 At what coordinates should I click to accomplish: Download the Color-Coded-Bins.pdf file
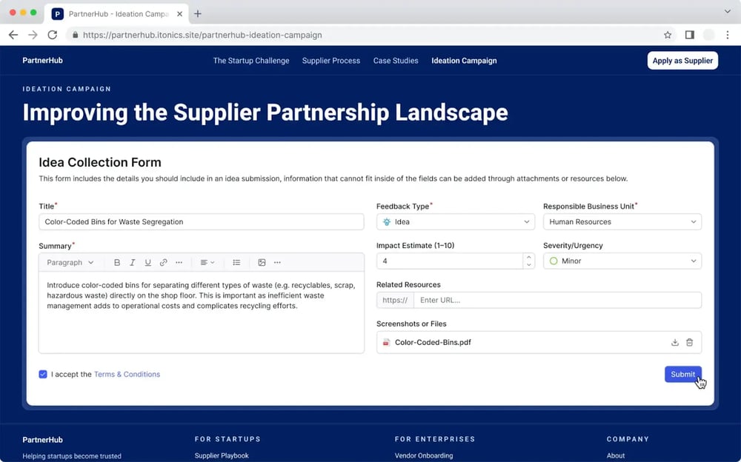point(675,343)
